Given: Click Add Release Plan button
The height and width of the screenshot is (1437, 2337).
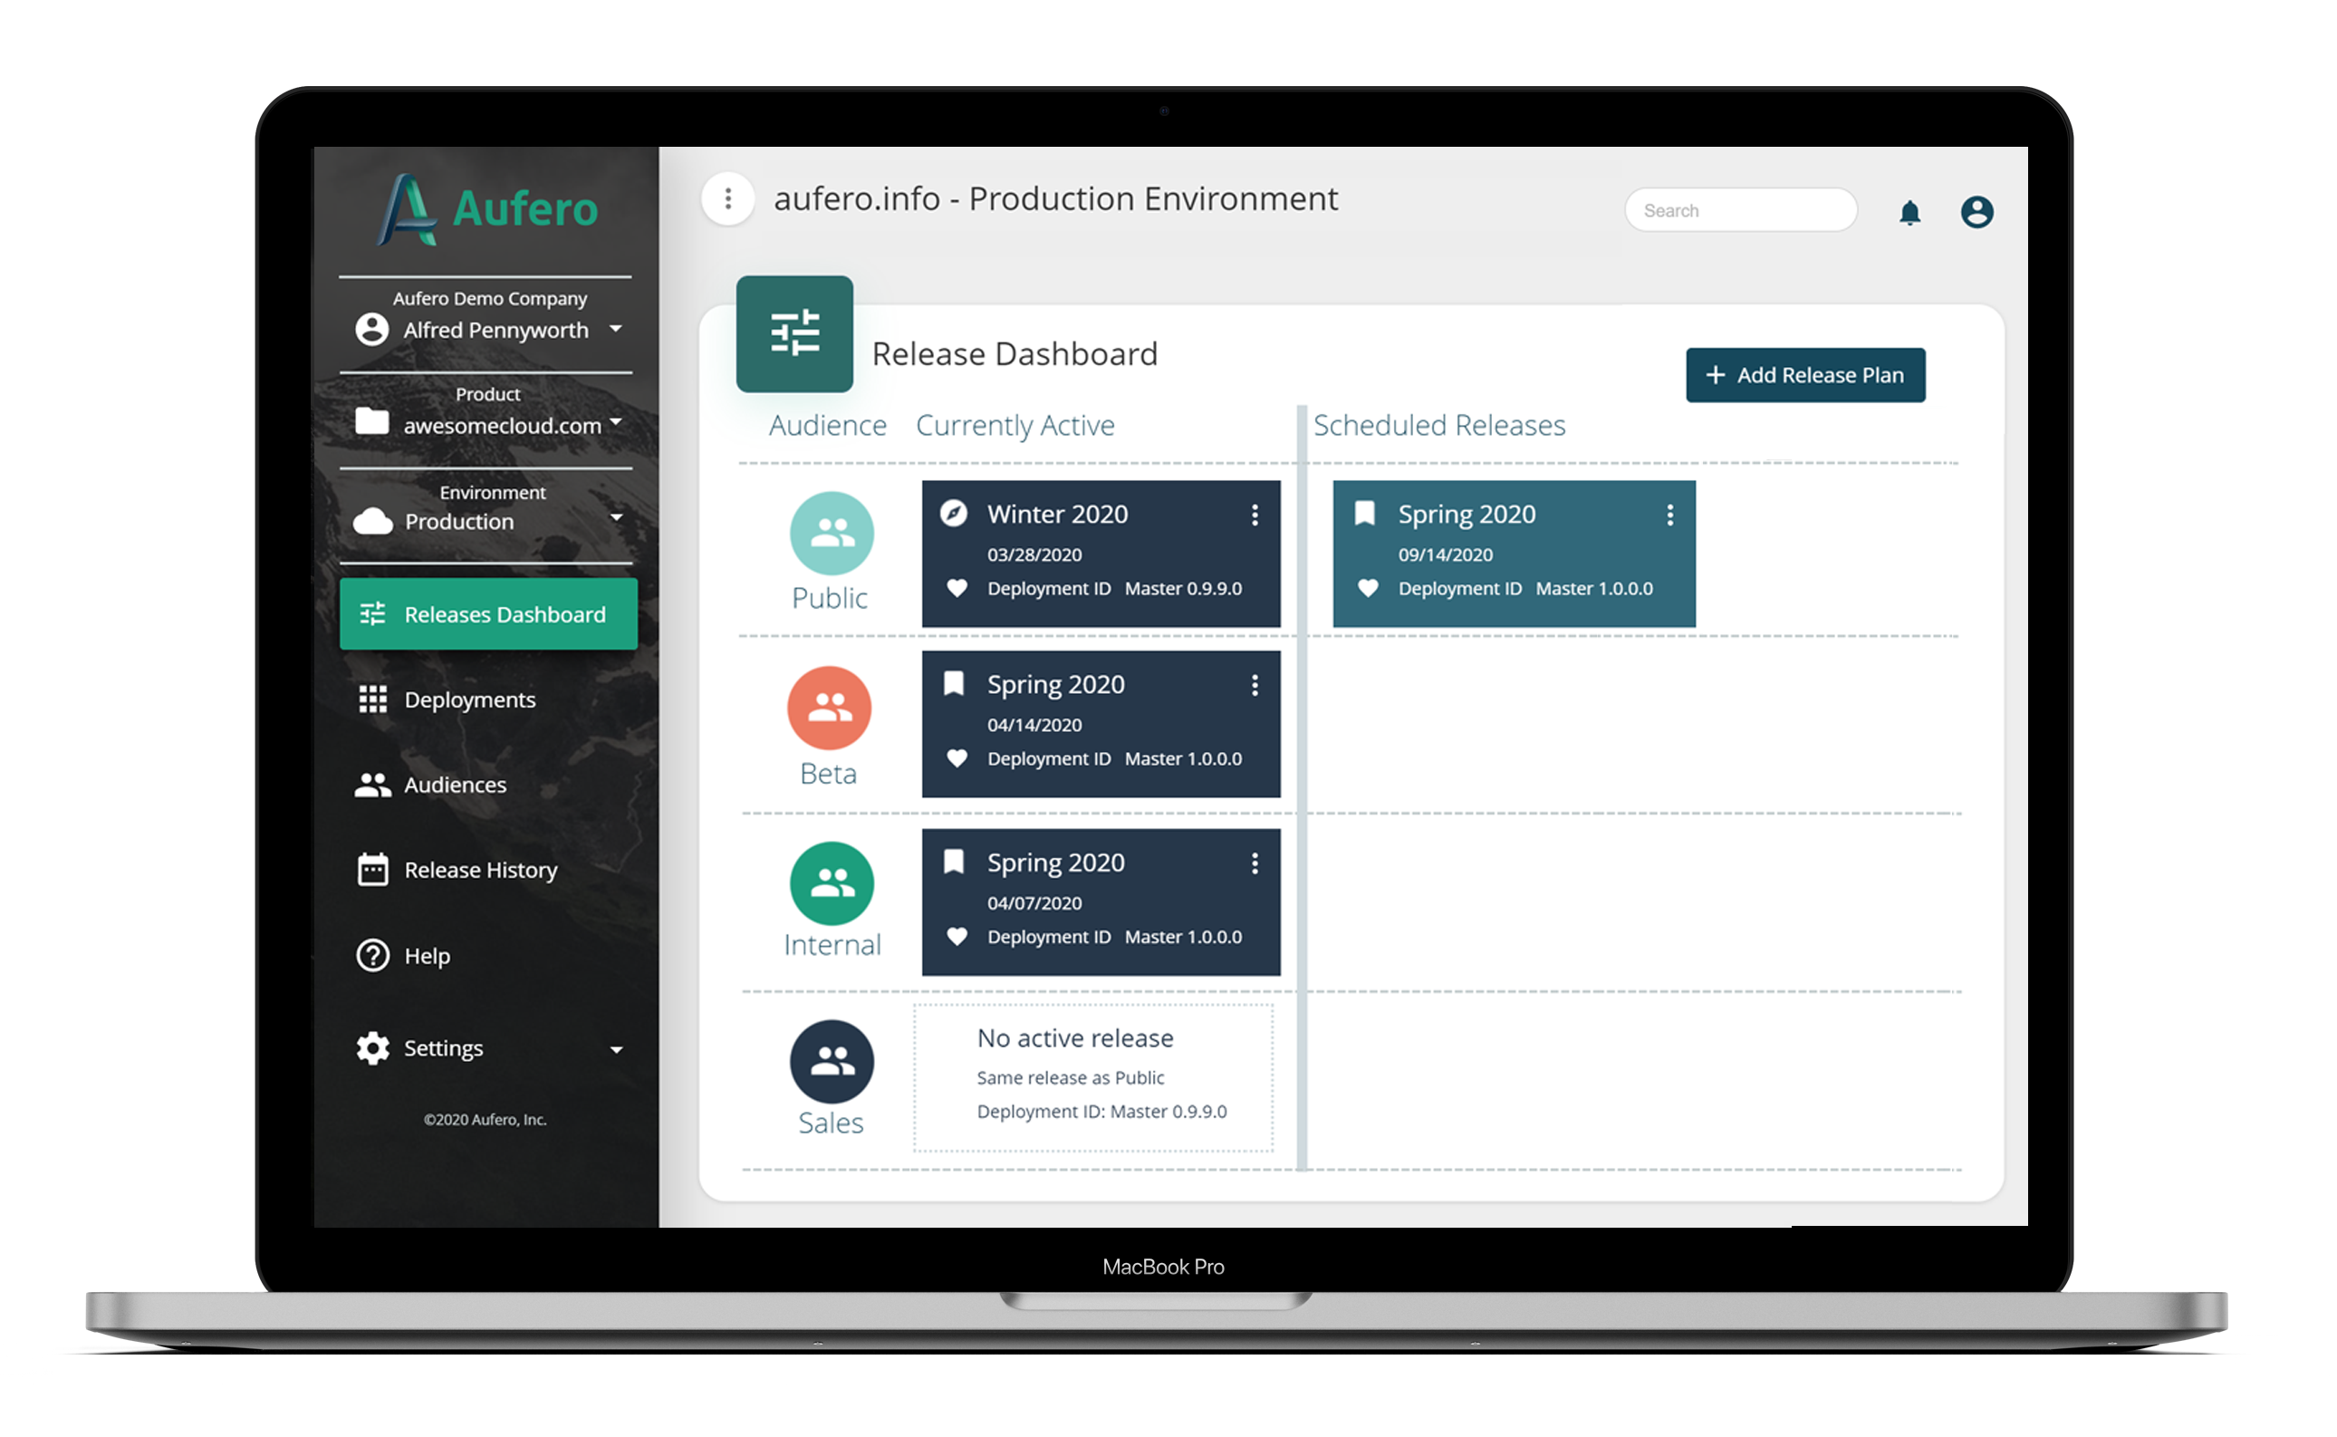Looking at the screenshot, I should point(1808,375).
